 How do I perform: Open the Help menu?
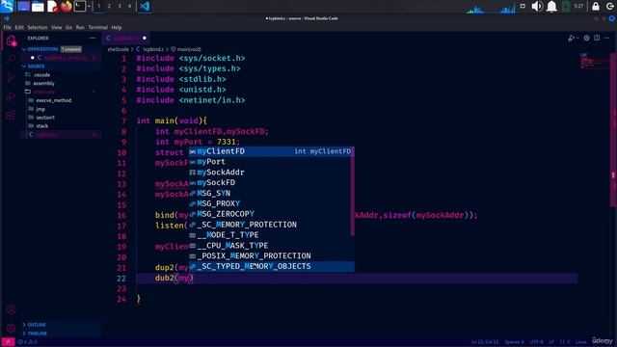click(x=117, y=28)
